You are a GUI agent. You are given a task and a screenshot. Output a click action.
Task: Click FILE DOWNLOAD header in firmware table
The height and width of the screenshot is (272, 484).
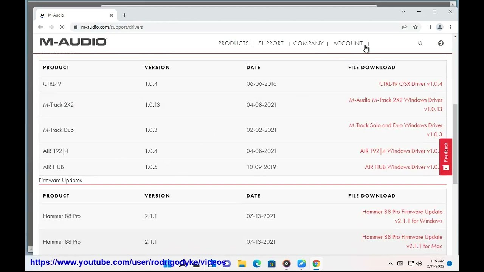(x=372, y=196)
